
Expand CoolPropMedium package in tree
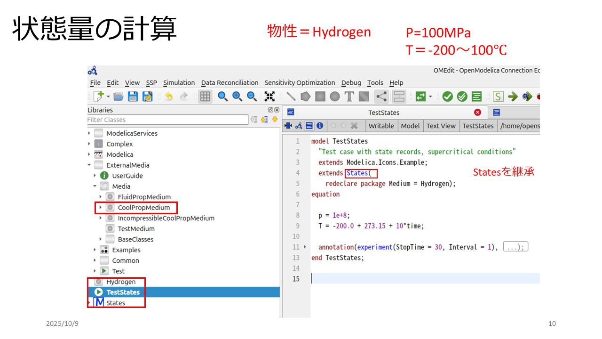point(101,208)
